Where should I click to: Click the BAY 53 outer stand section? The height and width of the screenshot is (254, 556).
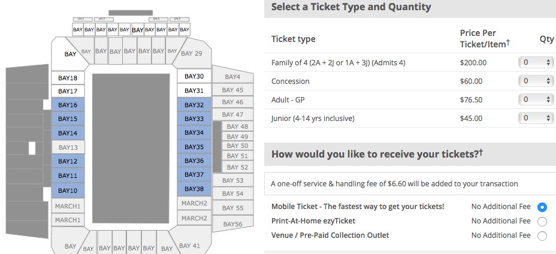[233, 180]
